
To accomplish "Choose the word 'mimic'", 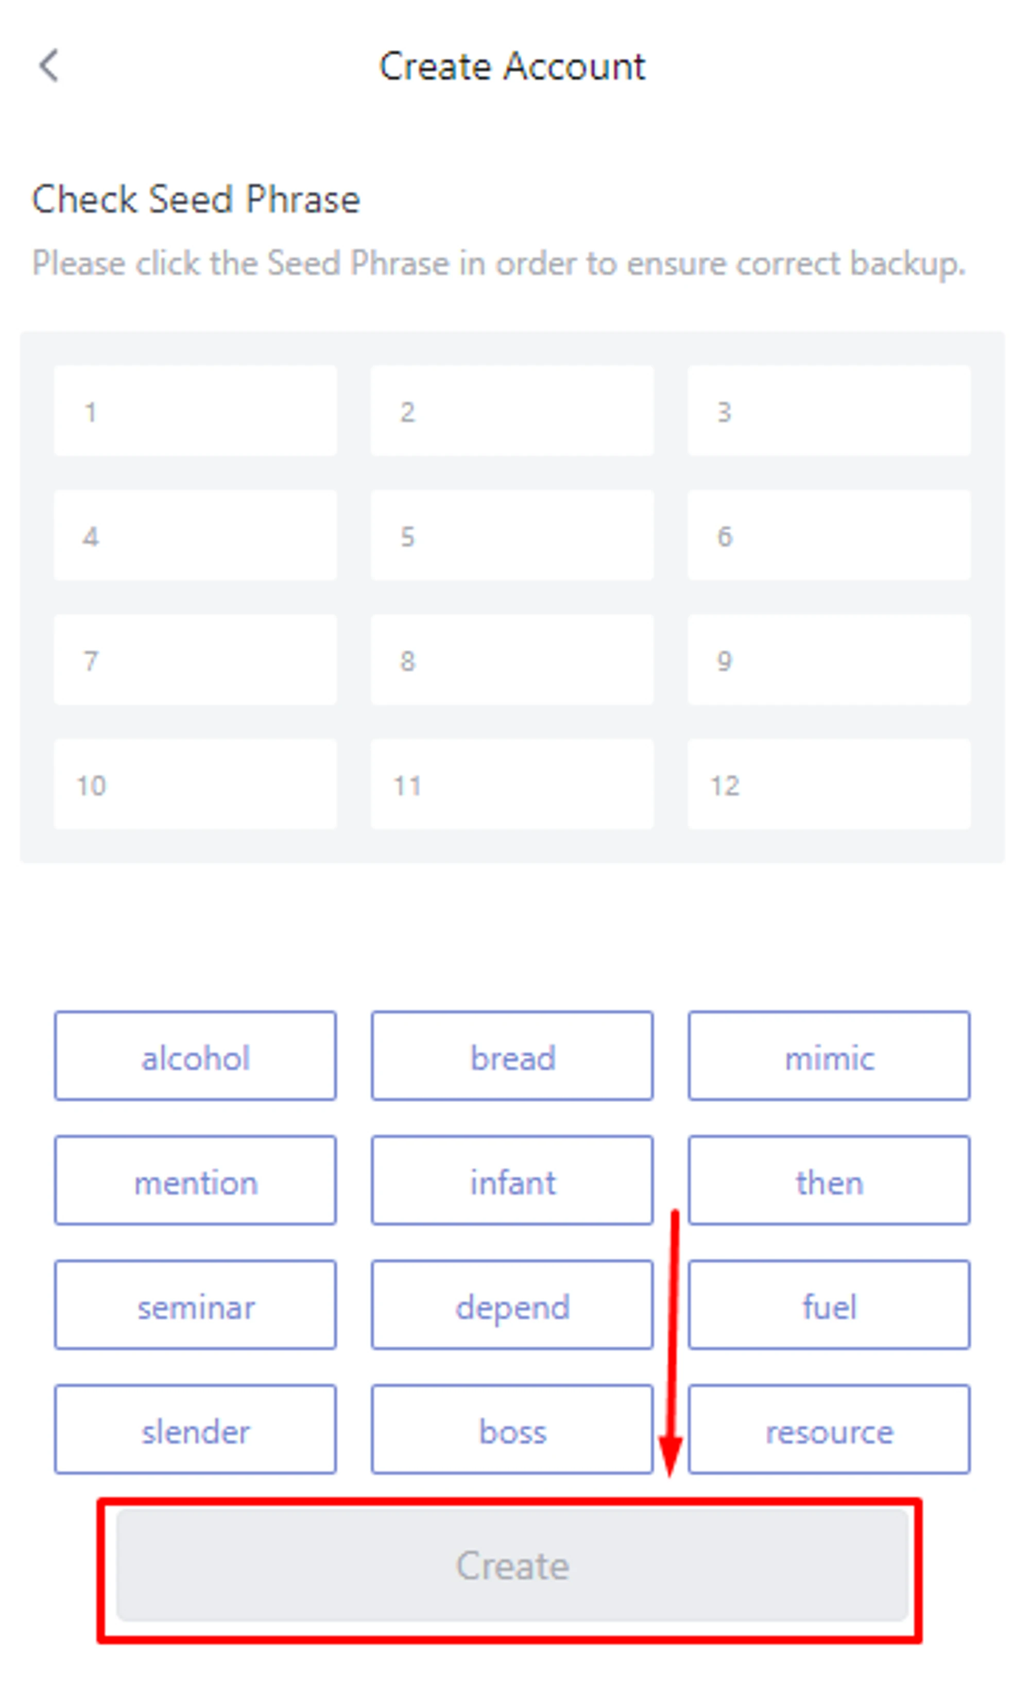I will (829, 1057).
